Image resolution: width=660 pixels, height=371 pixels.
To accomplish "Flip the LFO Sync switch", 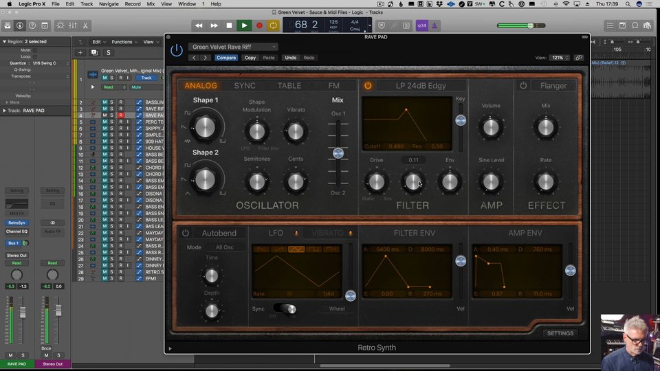I will 285,308.
